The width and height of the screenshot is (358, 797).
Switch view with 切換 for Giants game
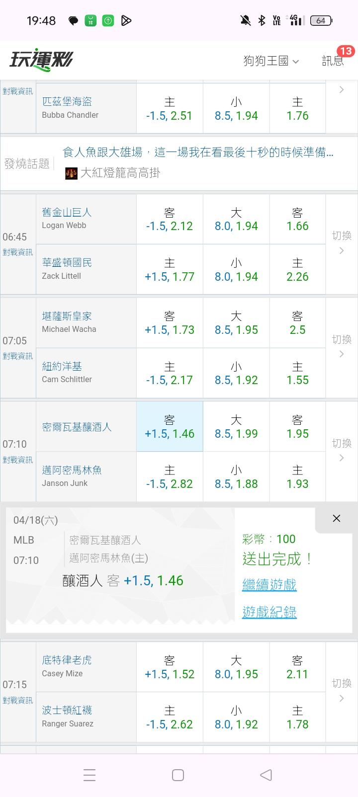[x=342, y=242]
